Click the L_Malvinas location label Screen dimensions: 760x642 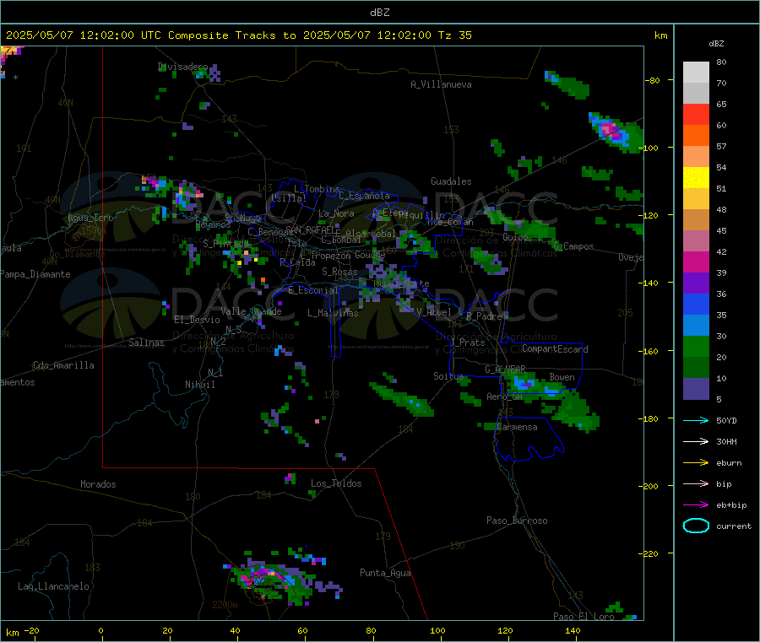[x=333, y=313]
